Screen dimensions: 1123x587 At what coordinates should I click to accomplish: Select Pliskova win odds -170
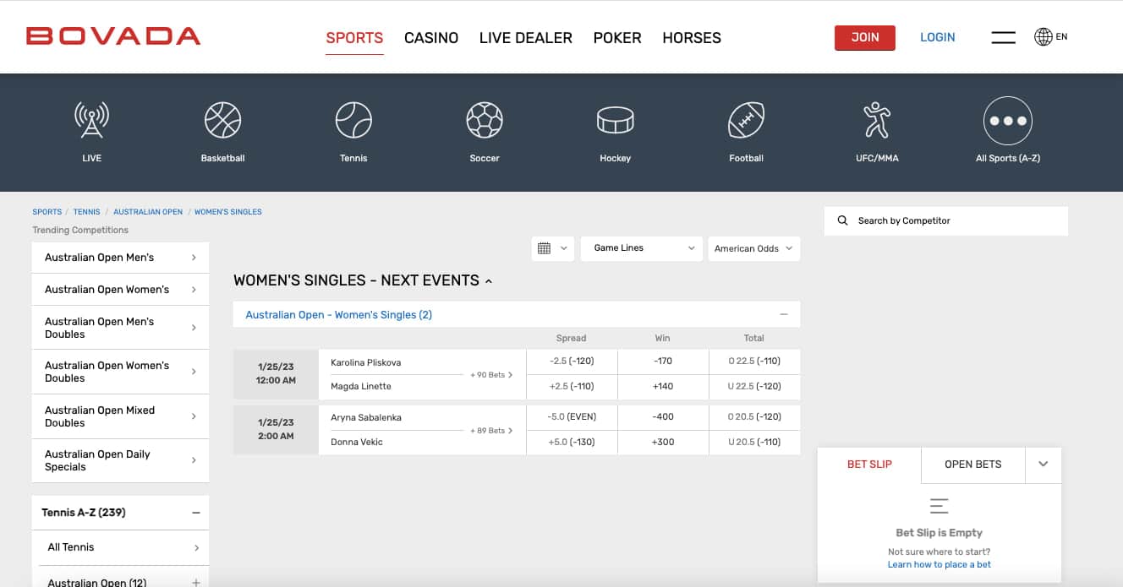[x=663, y=361]
